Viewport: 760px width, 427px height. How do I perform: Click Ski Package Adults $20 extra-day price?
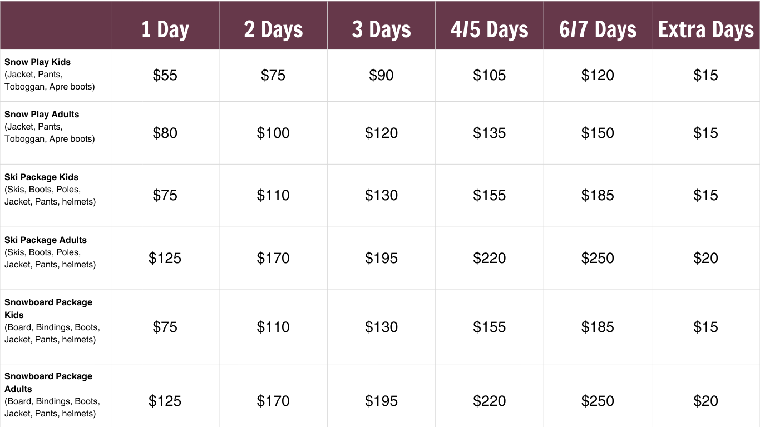(x=705, y=258)
